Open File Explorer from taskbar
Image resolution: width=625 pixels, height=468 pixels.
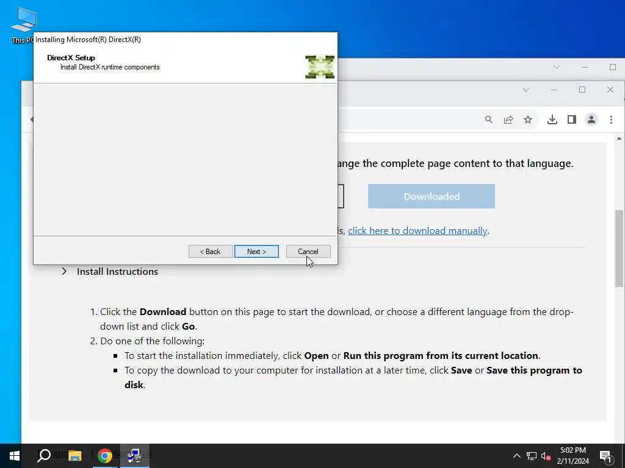[x=74, y=456]
